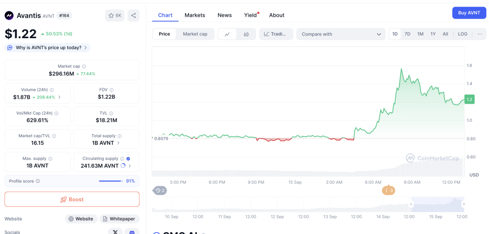Click the $18.21M TVL value

[x=106, y=120]
